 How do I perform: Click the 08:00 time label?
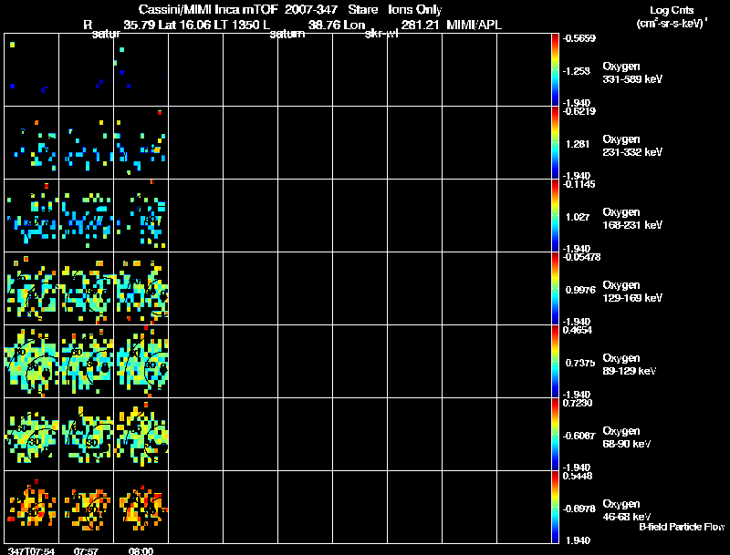pos(141,550)
